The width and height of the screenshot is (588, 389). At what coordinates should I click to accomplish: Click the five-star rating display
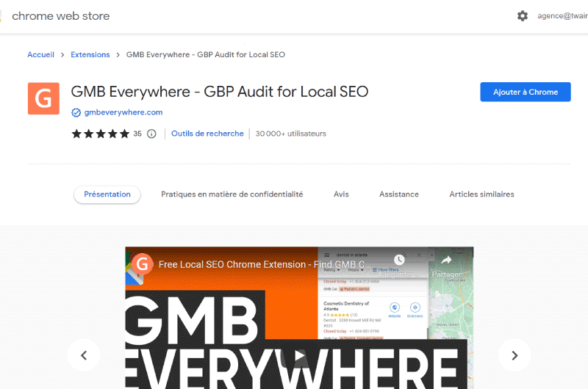[100, 134]
